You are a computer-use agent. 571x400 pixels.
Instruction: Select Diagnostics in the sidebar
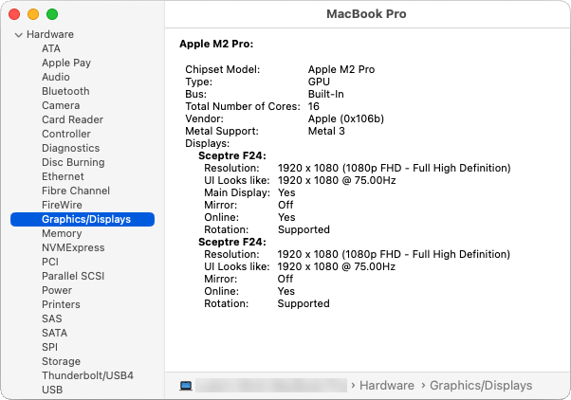(70, 148)
